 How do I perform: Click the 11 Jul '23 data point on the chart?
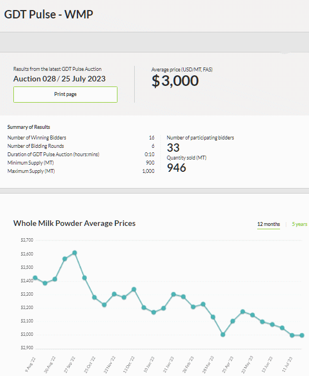coord(292,335)
